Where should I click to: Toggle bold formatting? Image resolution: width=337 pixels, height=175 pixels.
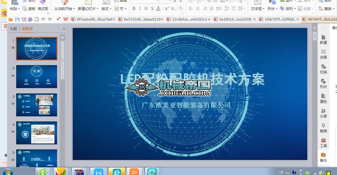tap(134, 9)
